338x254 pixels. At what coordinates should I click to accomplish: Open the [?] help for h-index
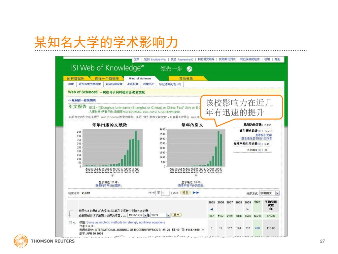click(259, 150)
